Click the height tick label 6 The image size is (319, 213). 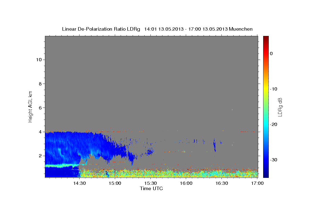(x=40, y=108)
